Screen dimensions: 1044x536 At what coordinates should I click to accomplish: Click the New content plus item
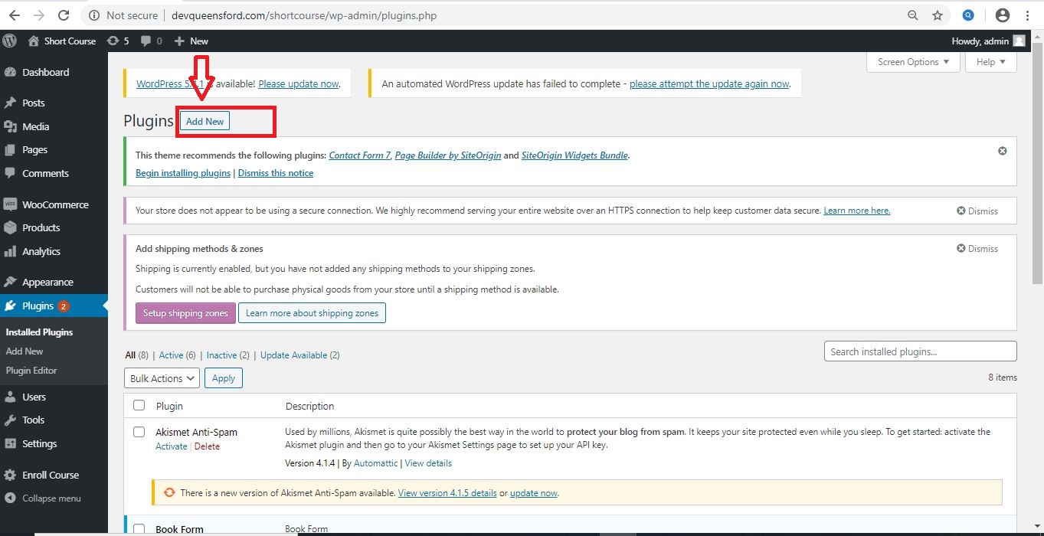191,41
